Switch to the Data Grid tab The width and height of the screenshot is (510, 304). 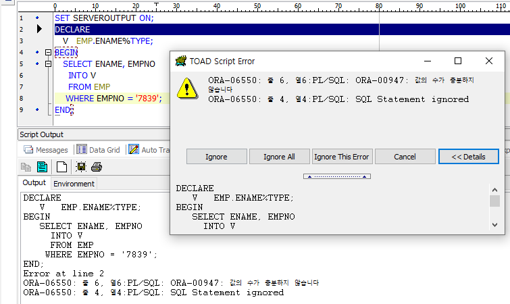(x=99, y=150)
